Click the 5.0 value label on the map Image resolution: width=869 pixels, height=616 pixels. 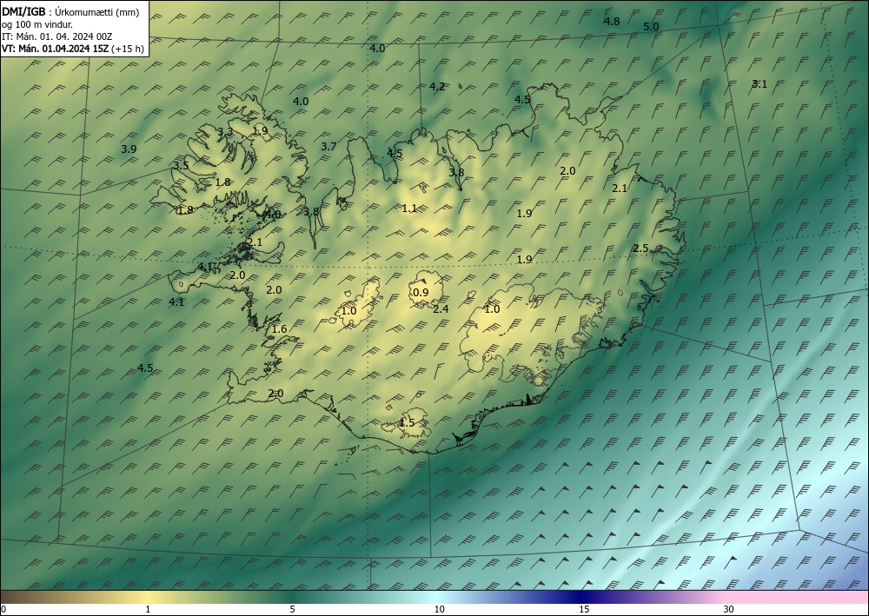[x=651, y=27]
